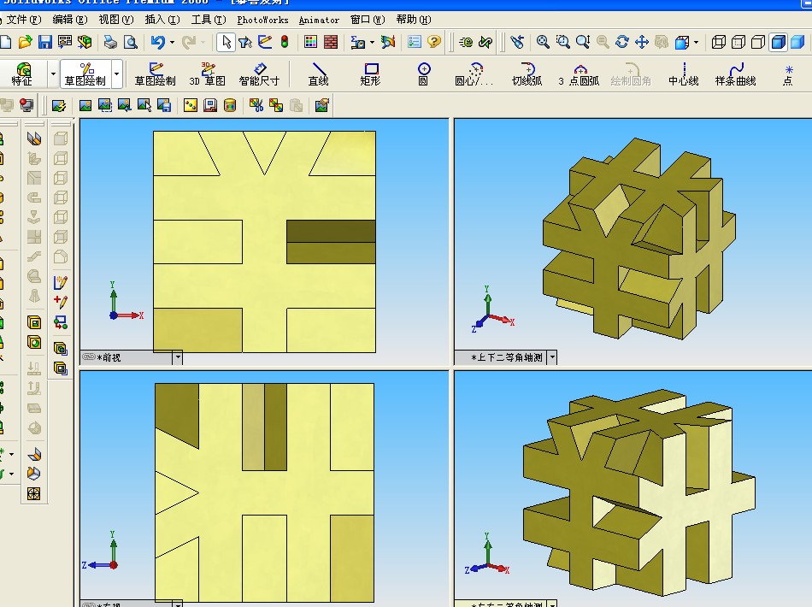The height and width of the screenshot is (607, 812).
Task: Open the 工具 (Tools) menu
Action: click(x=209, y=20)
